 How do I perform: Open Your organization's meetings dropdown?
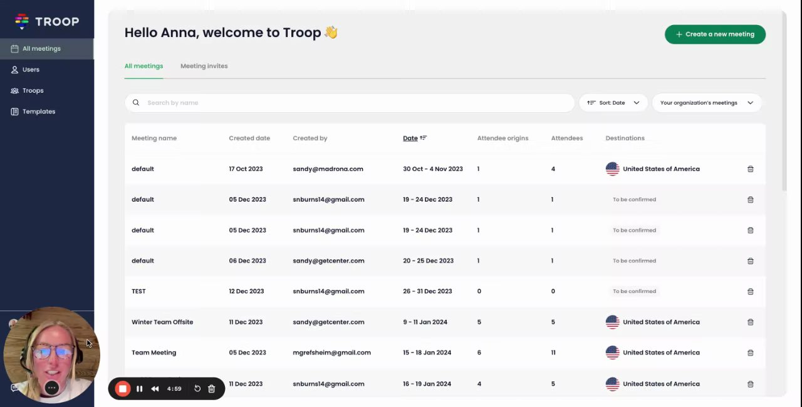[x=707, y=103]
